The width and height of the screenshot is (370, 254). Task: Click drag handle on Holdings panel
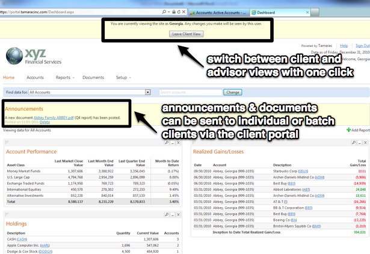click(x=7, y=214)
